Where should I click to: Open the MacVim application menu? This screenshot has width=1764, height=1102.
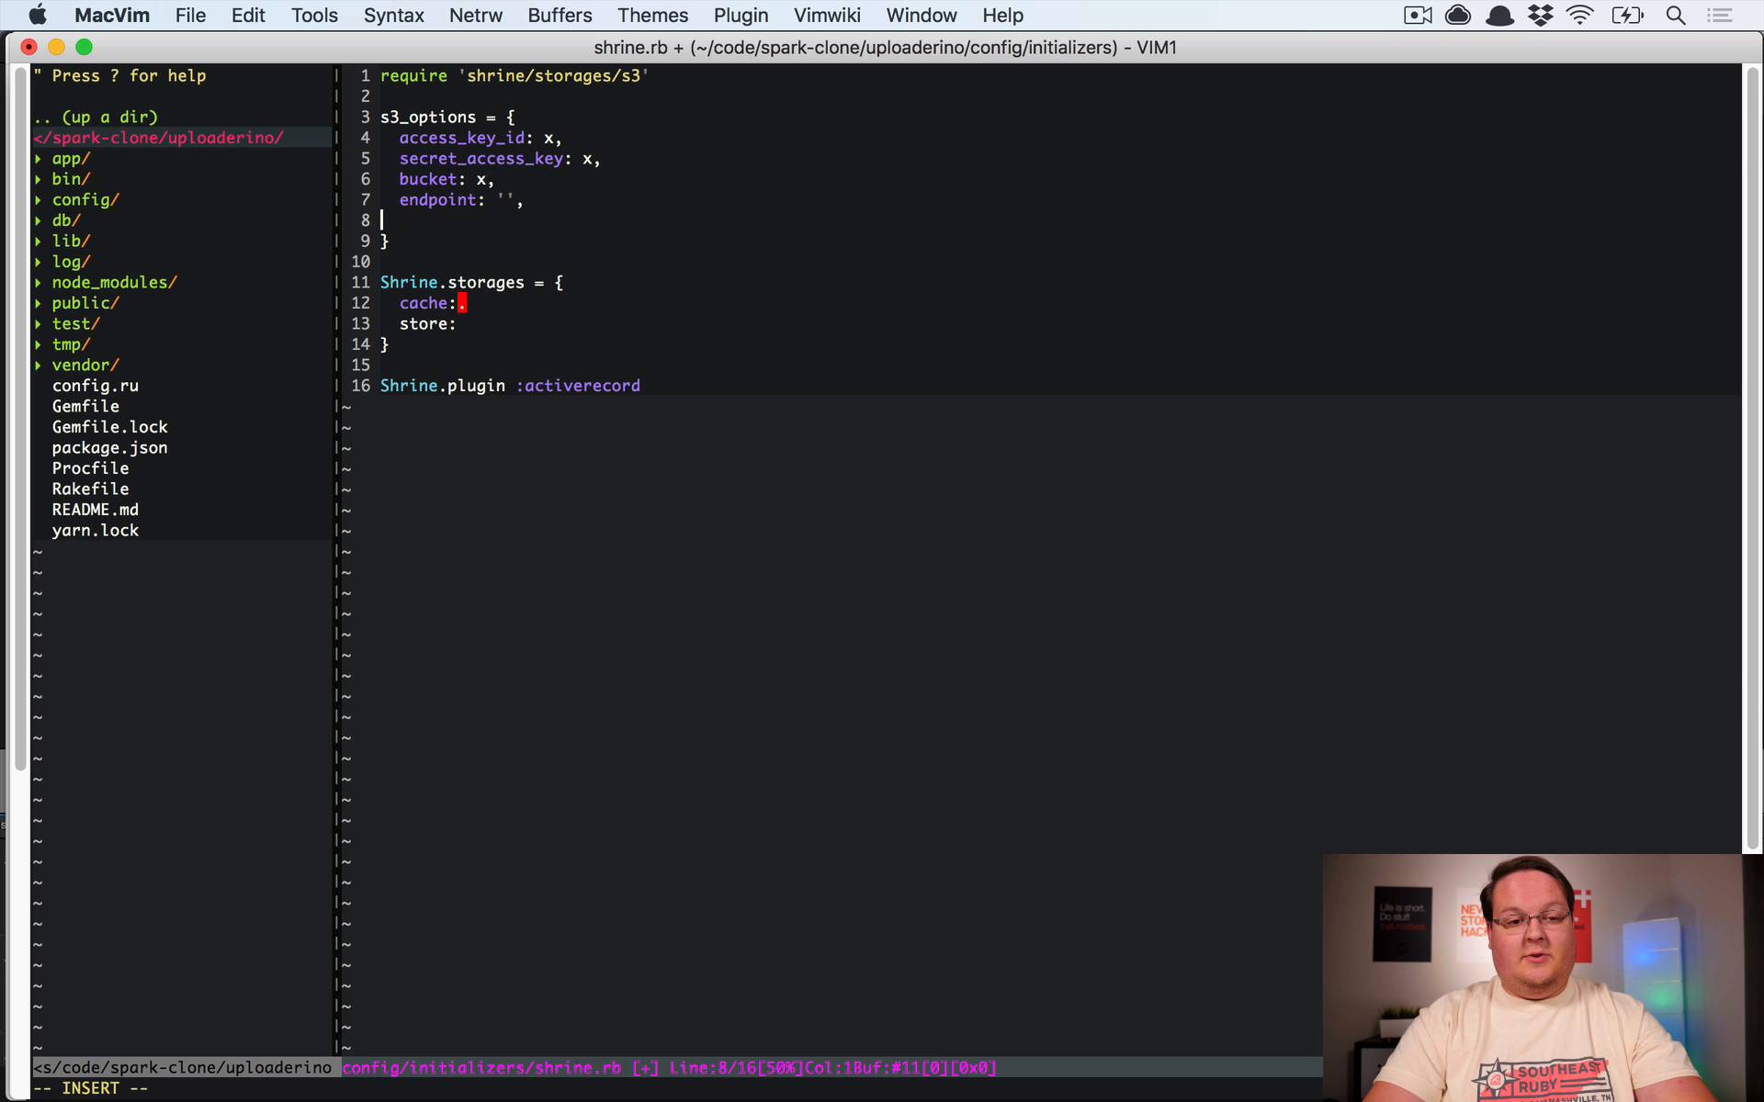(112, 15)
